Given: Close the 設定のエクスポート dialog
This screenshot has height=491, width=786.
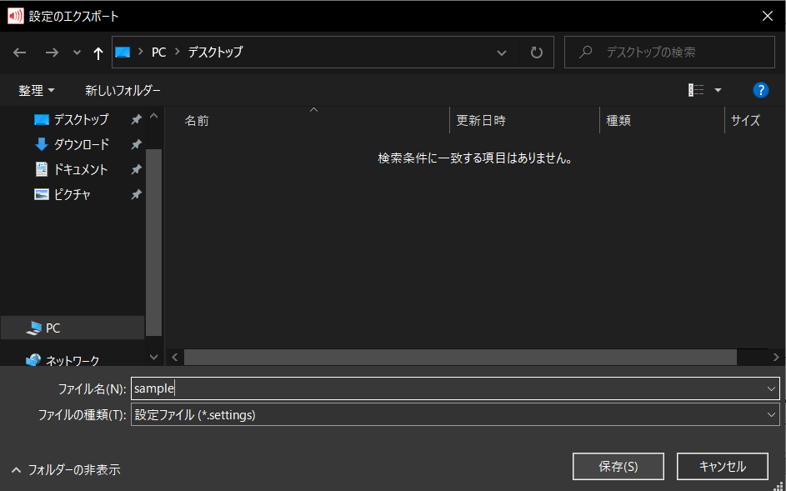Looking at the screenshot, I should point(767,16).
